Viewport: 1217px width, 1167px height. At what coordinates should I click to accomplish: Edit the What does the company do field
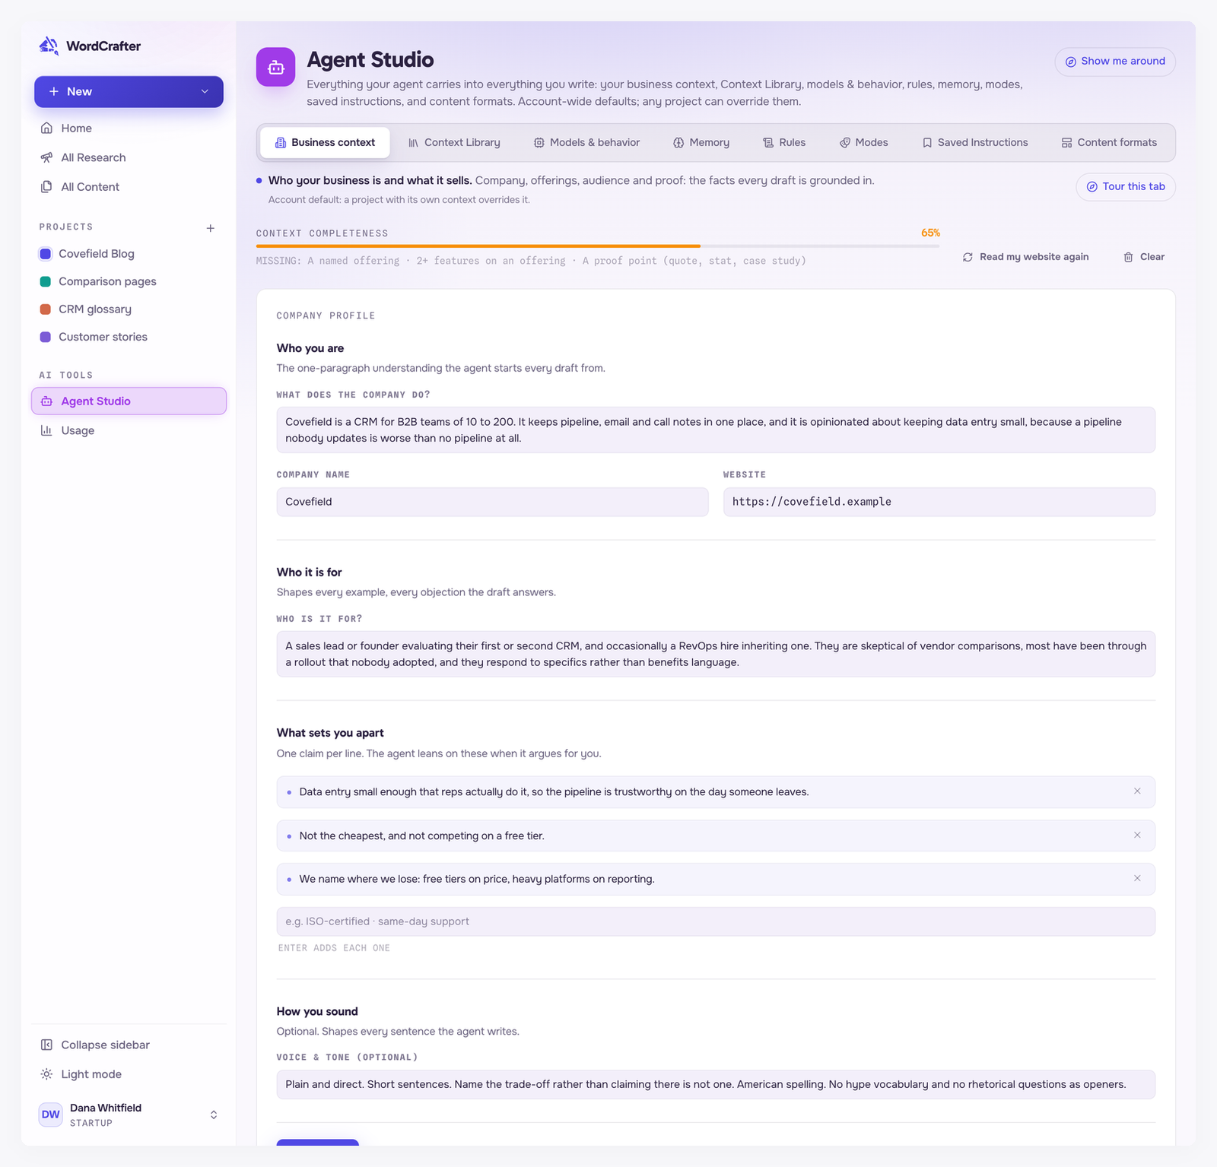[716, 430]
